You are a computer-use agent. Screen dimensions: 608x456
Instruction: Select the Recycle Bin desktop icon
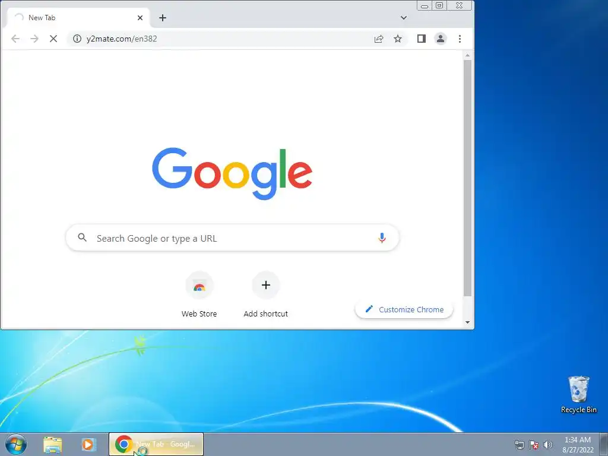pyautogui.click(x=578, y=394)
